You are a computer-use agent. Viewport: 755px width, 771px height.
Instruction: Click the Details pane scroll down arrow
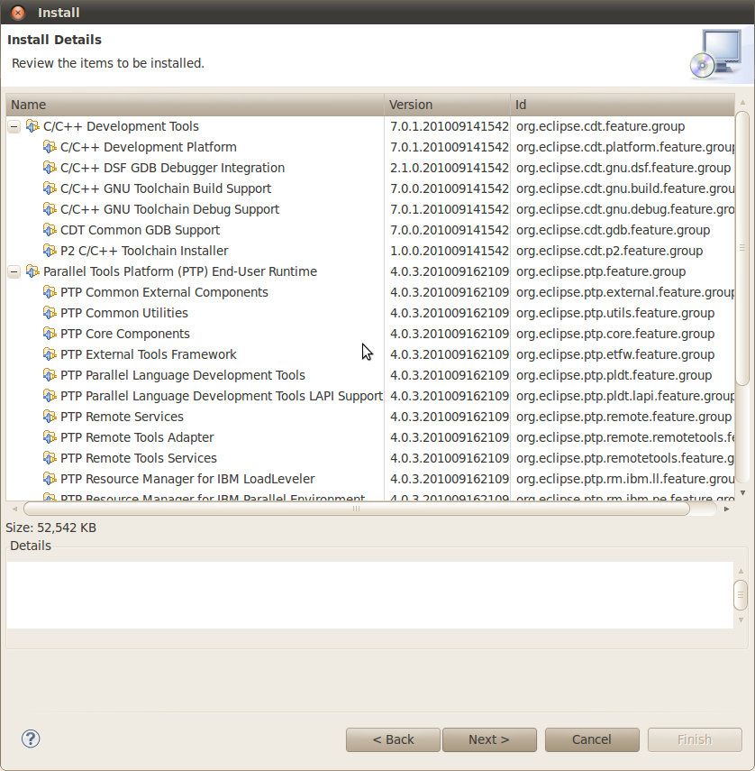[x=741, y=620]
